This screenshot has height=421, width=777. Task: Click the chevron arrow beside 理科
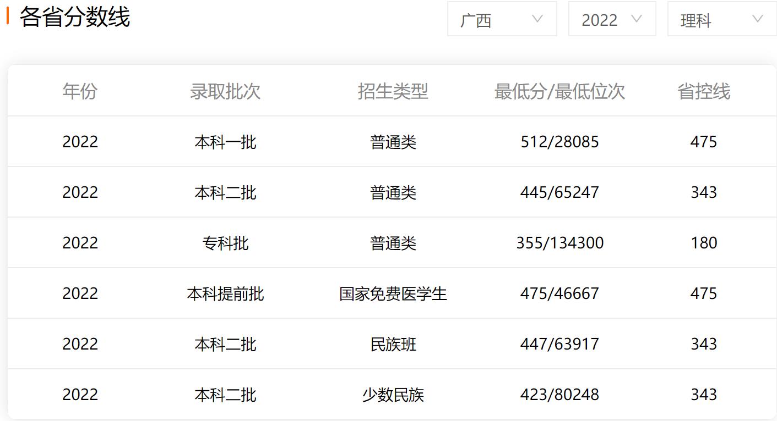coord(758,19)
